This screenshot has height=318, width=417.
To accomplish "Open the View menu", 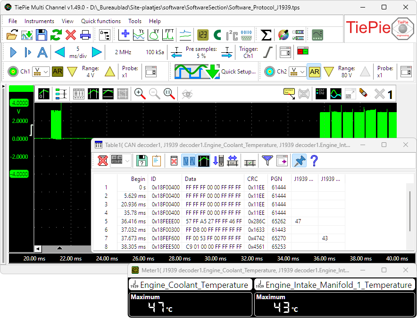I will pyautogui.click(x=67, y=21).
